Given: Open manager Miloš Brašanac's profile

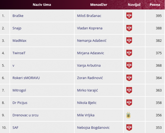Looking at the screenshot, I should coord(89,16).
